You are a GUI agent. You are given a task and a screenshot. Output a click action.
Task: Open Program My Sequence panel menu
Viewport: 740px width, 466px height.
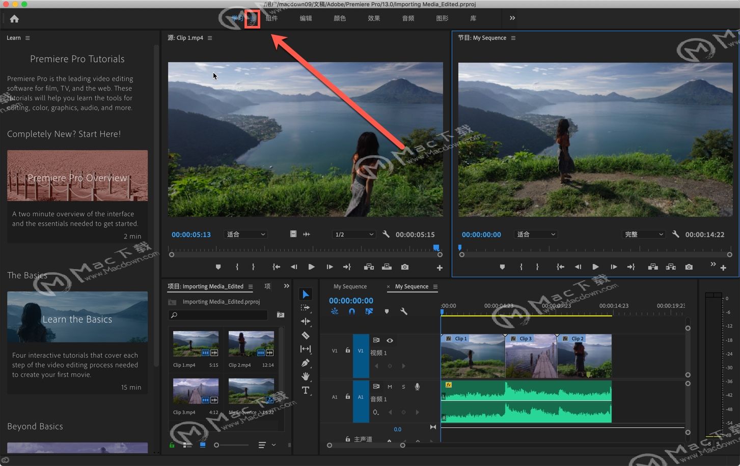[513, 38]
